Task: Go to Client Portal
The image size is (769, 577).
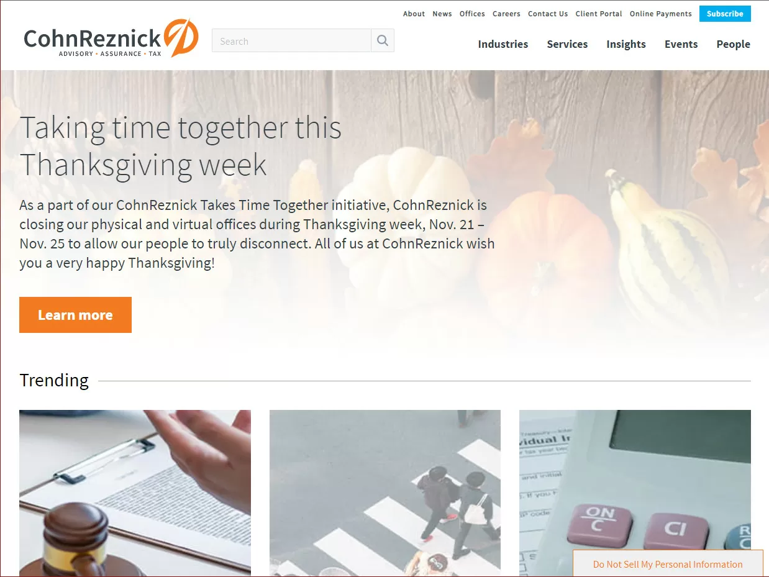Action: coord(599,14)
